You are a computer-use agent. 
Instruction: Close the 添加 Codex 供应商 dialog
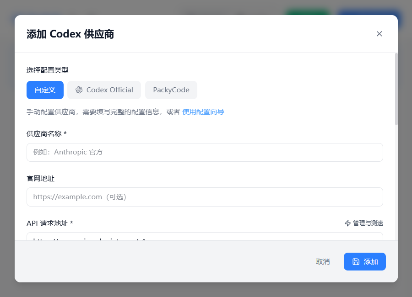[379, 34]
